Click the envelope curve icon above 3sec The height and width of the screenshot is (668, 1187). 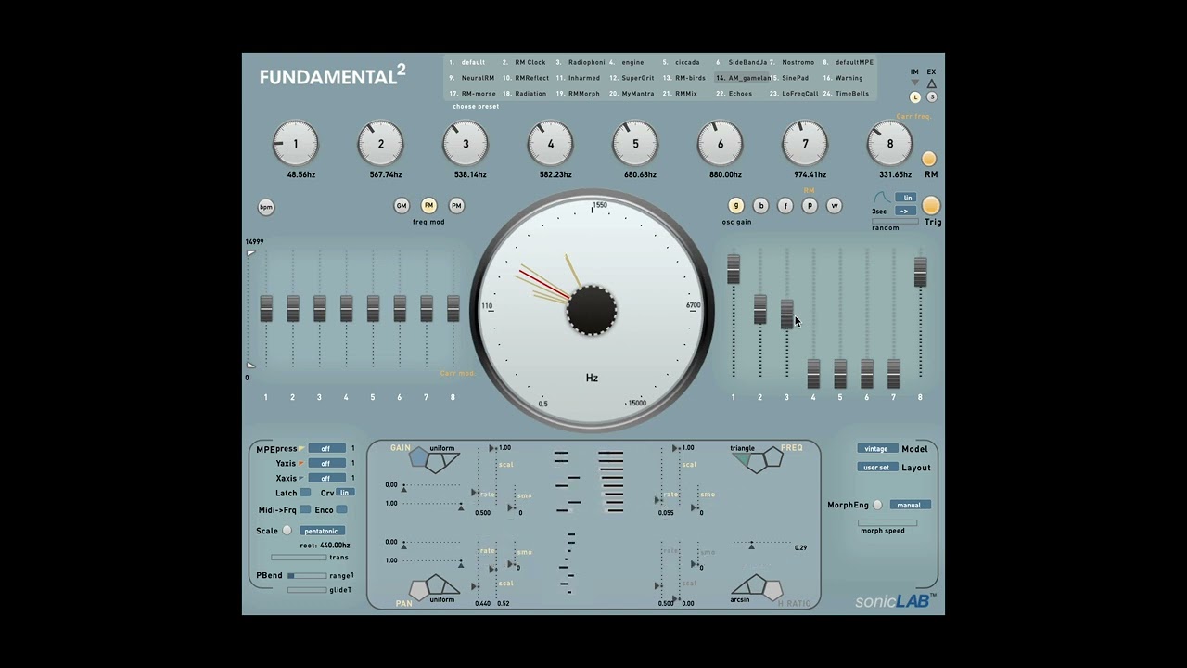coord(882,198)
